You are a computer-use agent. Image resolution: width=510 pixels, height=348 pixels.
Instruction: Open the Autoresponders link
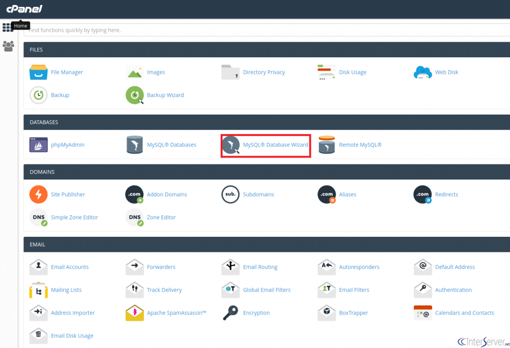(359, 267)
